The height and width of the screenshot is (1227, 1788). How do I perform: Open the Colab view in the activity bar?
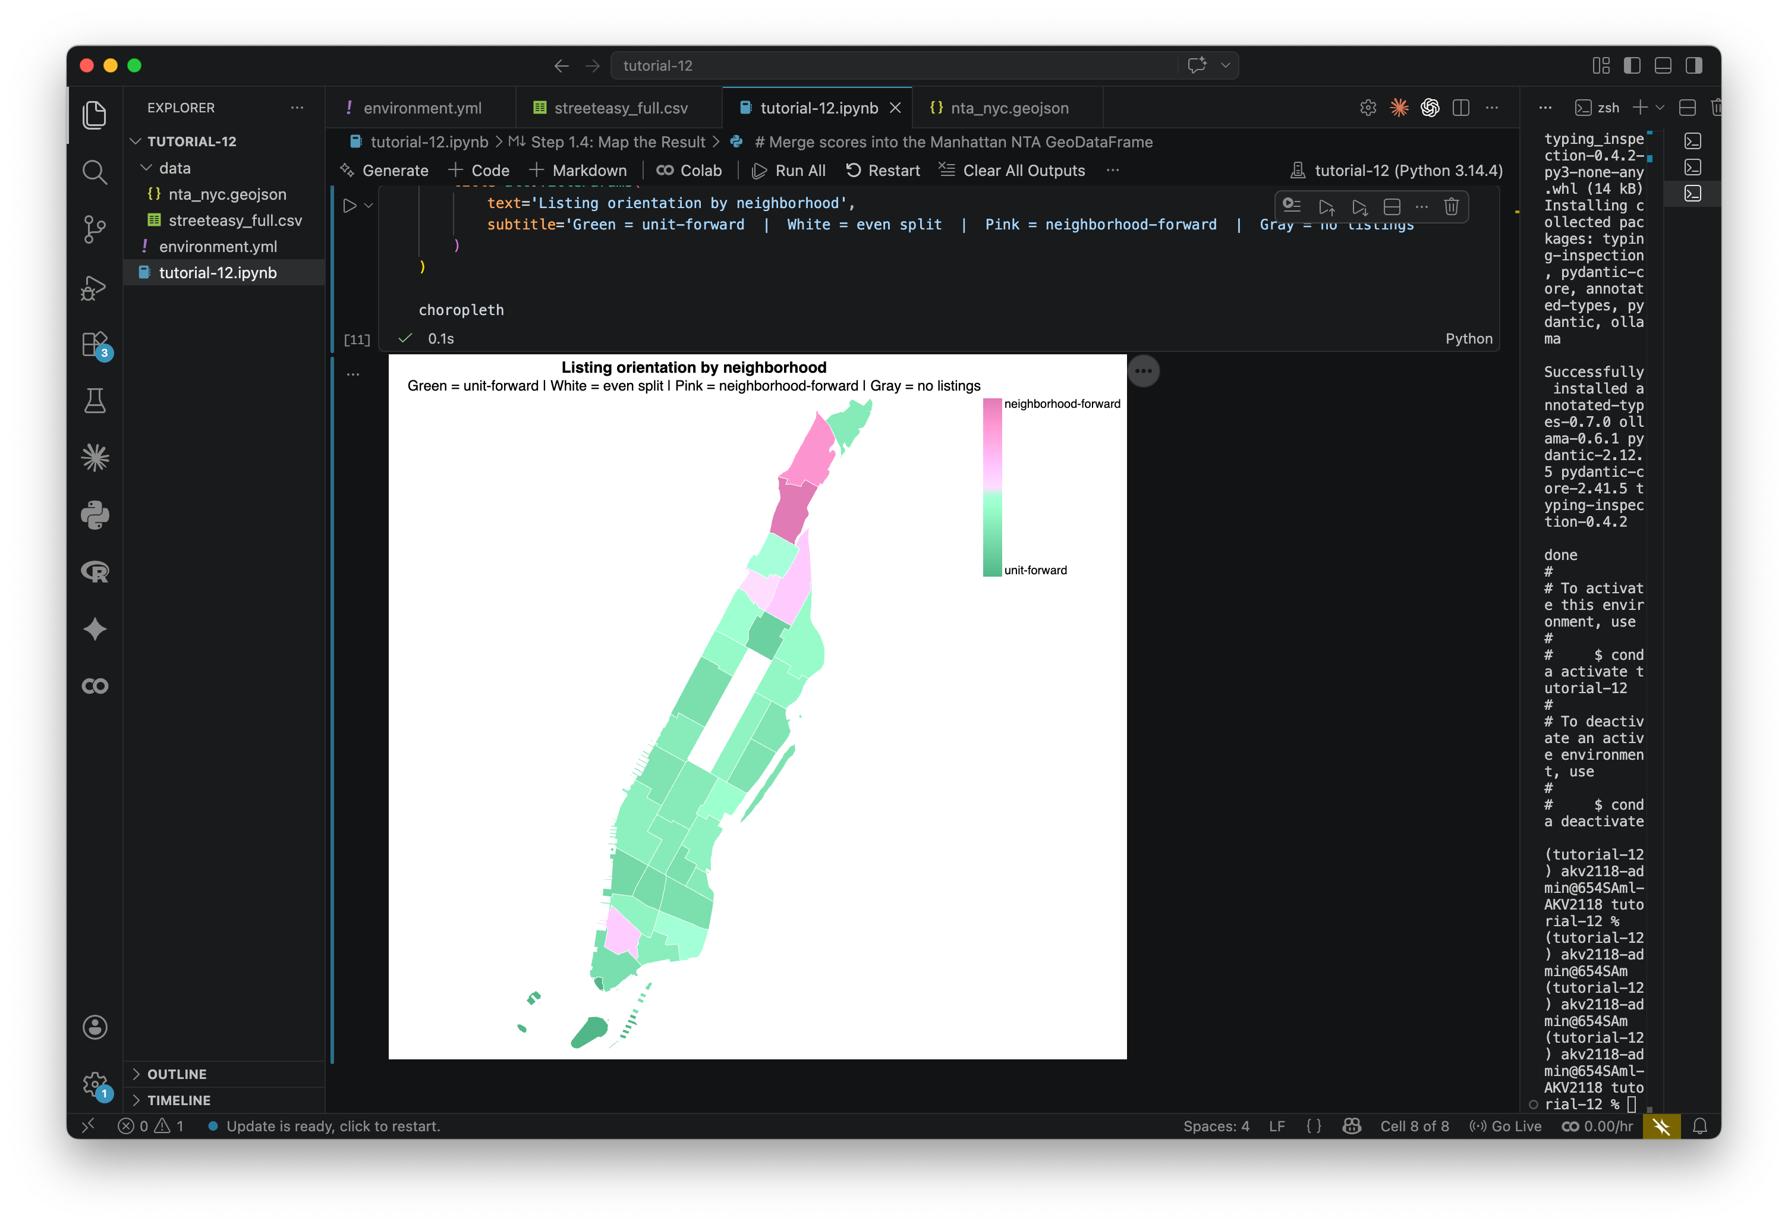pos(95,686)
